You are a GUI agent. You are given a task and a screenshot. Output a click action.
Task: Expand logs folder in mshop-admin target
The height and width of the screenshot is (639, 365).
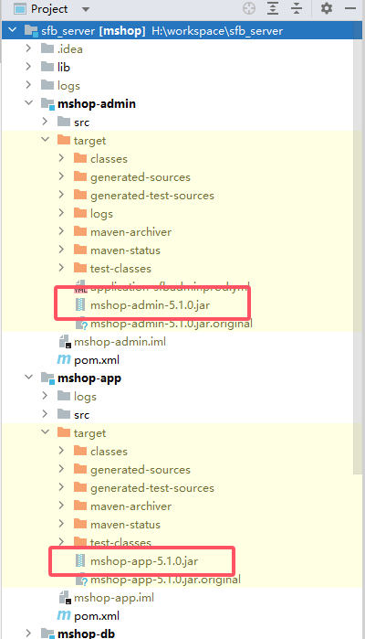tap(61, 213)
